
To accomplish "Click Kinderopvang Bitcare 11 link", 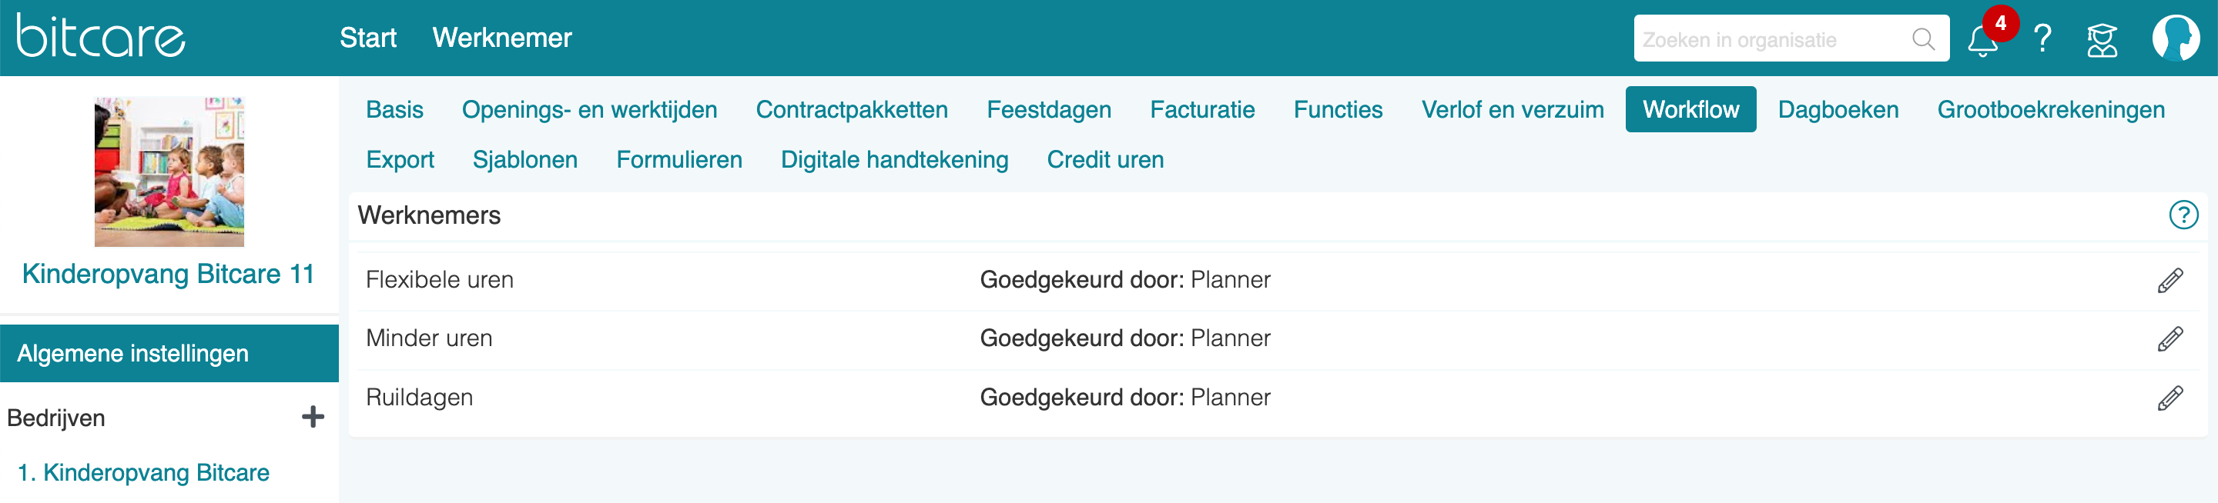I will [168, 275].
